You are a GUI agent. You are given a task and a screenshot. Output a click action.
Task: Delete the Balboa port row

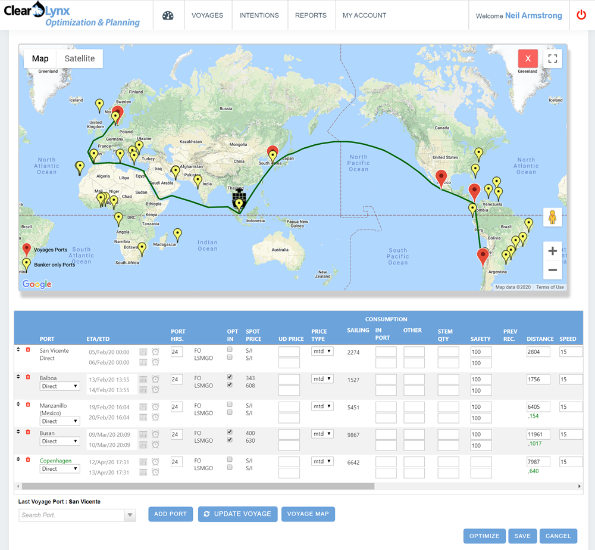click(x=28, y=377)
